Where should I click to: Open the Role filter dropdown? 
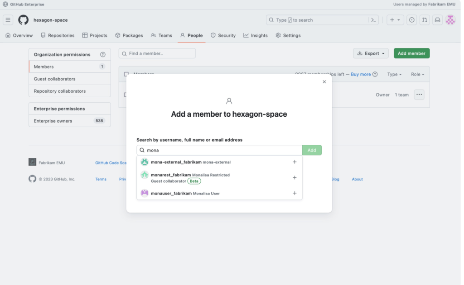[417, 74]
